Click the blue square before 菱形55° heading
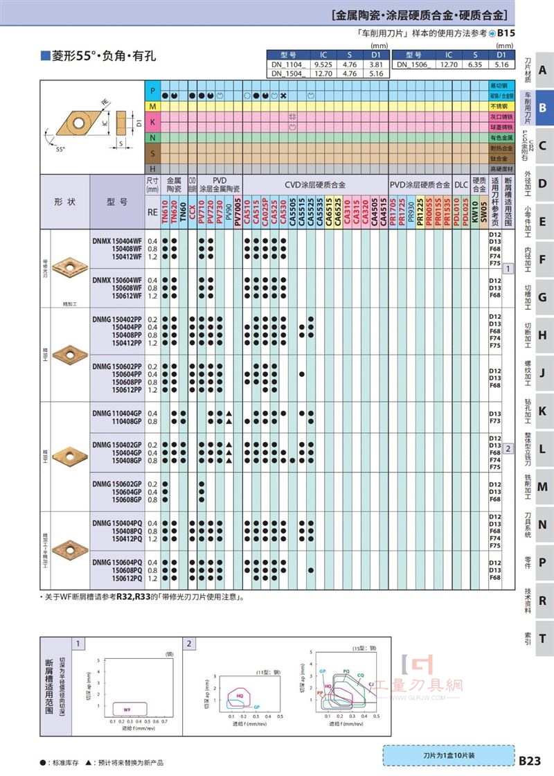 point(45,55)
